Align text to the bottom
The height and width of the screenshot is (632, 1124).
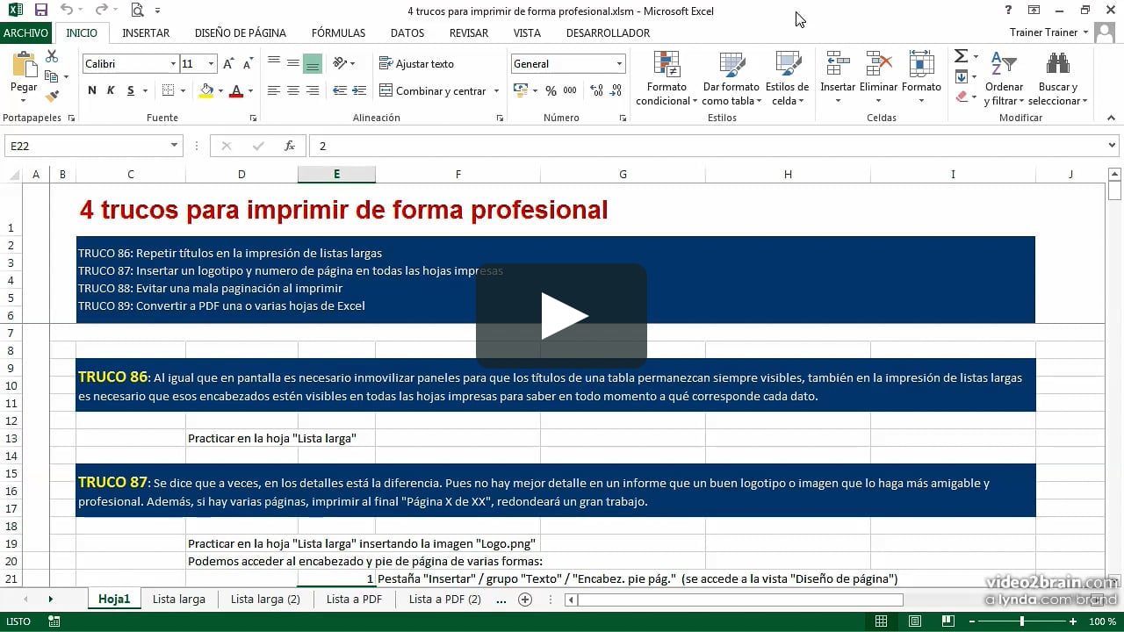(313, 63)
